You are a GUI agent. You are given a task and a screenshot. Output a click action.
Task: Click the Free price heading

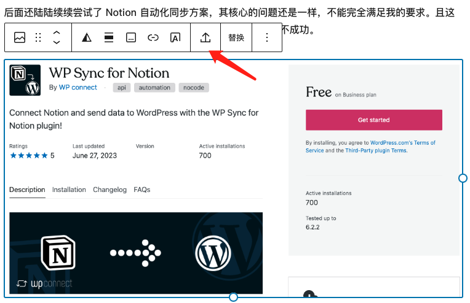click(319, 92)
